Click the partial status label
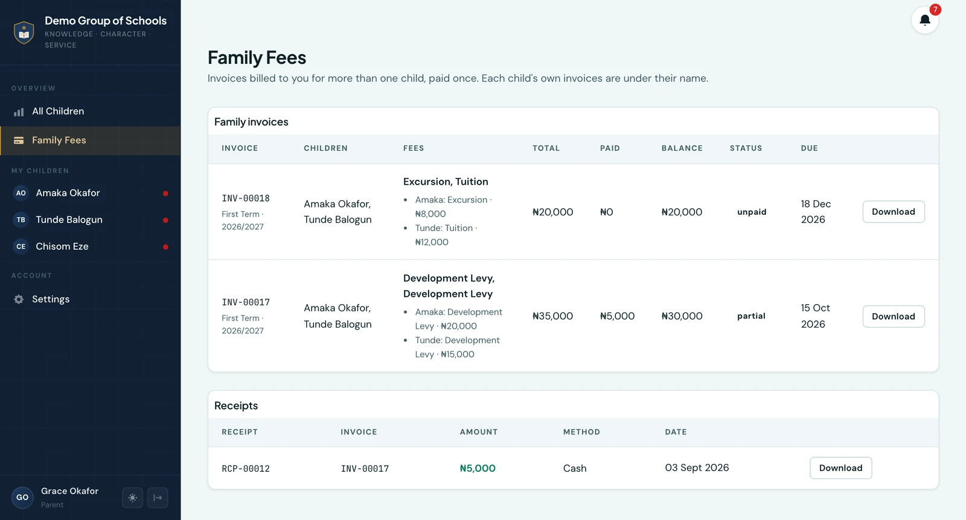The width and height of the screenshot is (966, 520). pyautogui.click(x=751, y=316)
